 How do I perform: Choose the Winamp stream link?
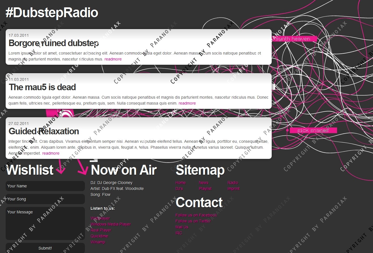(98, 242)
